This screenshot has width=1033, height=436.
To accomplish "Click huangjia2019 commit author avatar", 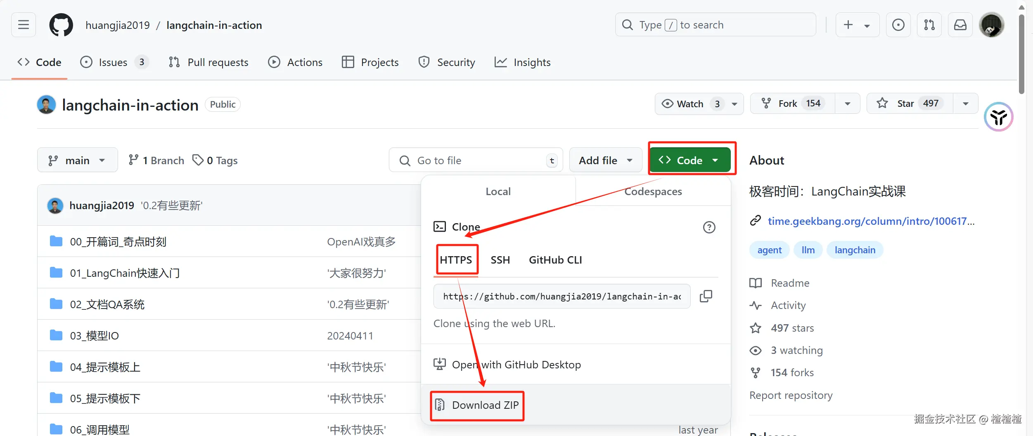I will pyautogui.click(x=55, y=205).
